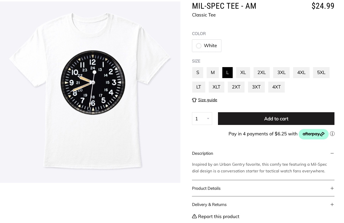Click Report this product link
The height and width of the screenshot is (223, 344).
(x=219, y=216)
